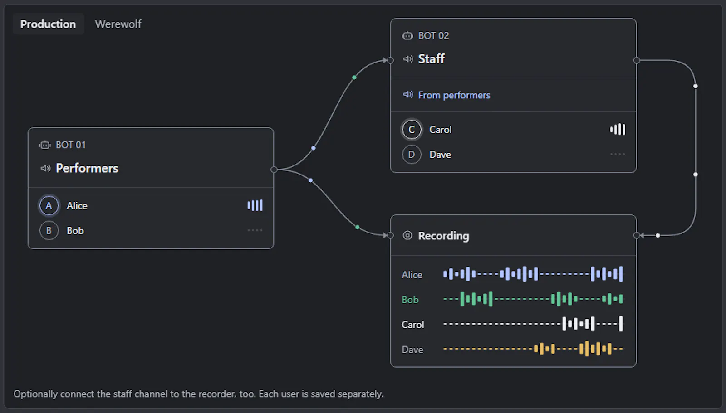Viewport: 726px width, 413px height.
Task: Click the speaker icon beside From performers
Action: (408, 94)
